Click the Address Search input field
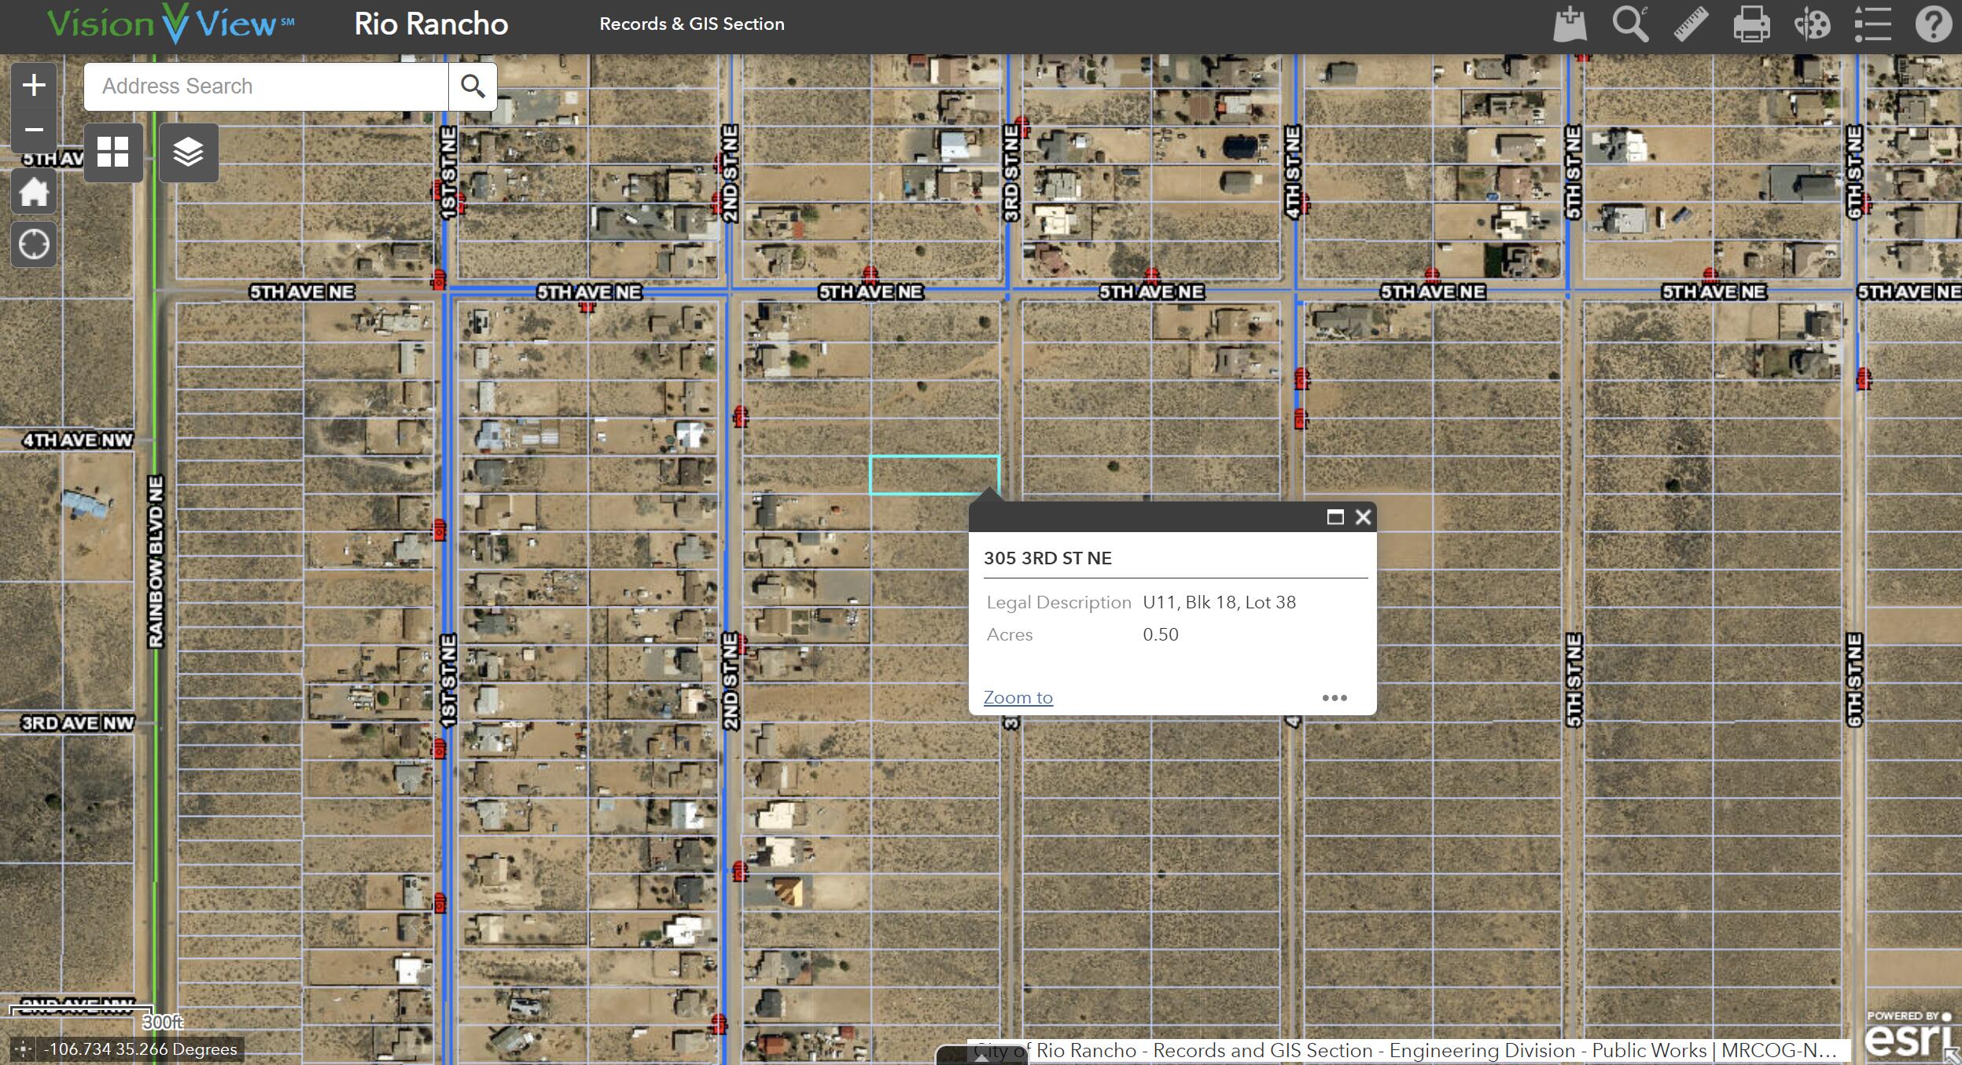1962x1065 pixels. (x=266, y=86)
